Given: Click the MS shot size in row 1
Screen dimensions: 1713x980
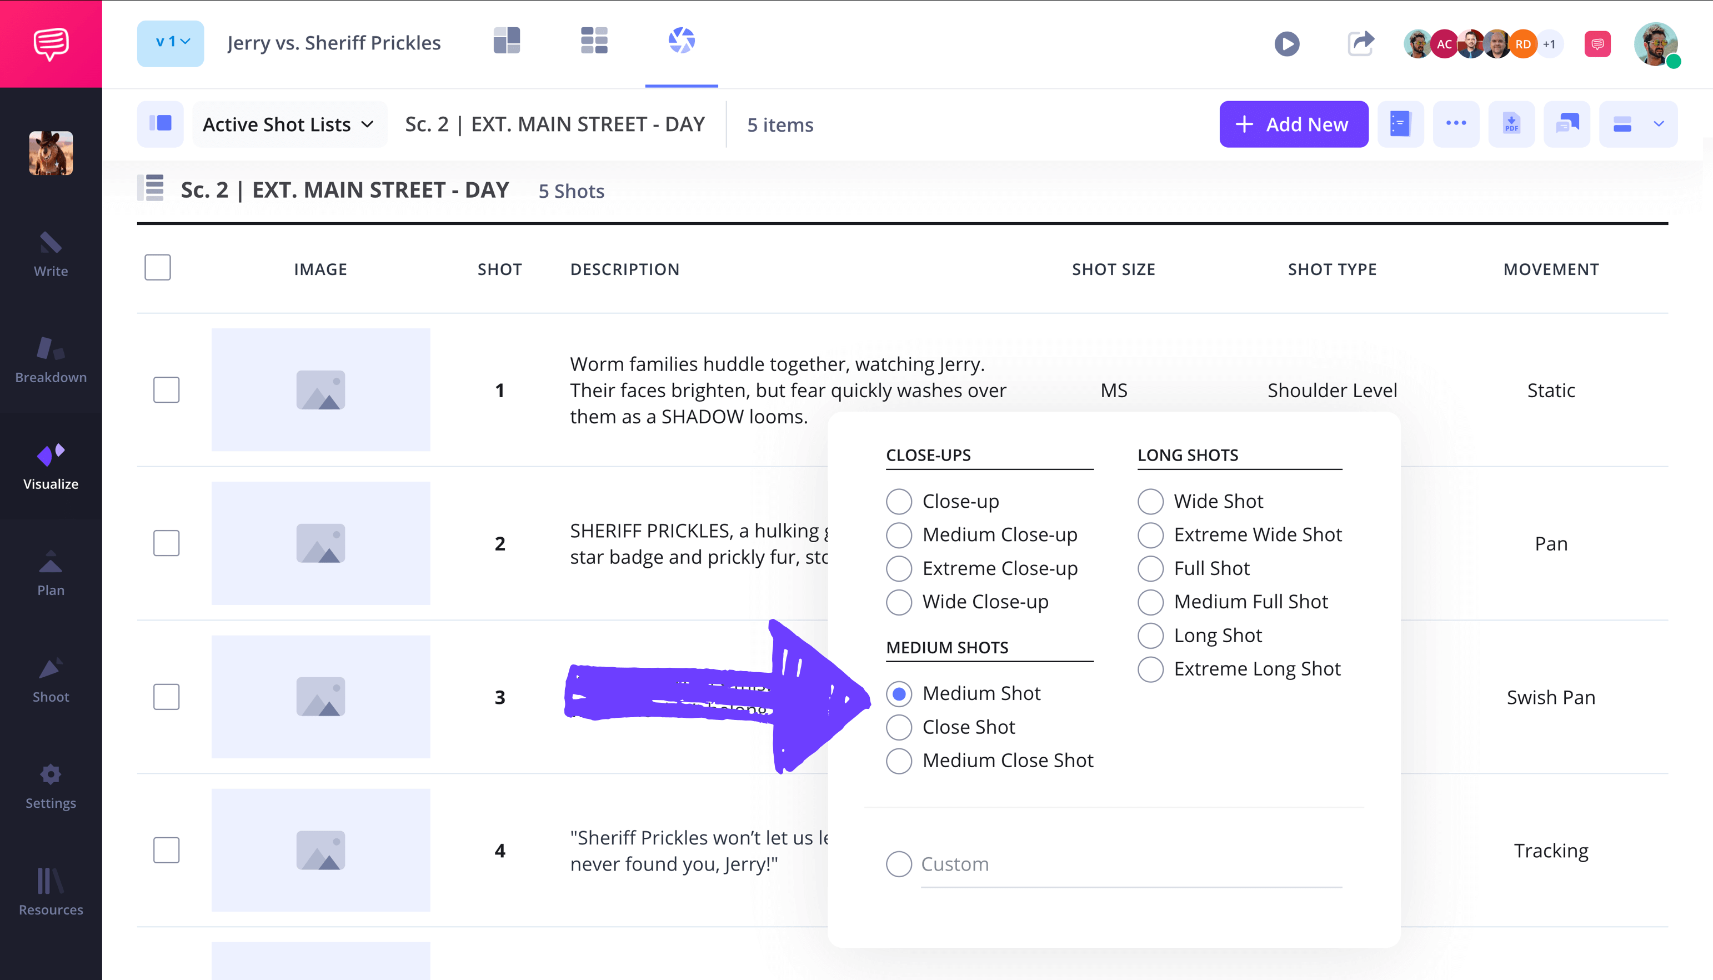Looking at the screenshot, I should (x=1114, y=391).
